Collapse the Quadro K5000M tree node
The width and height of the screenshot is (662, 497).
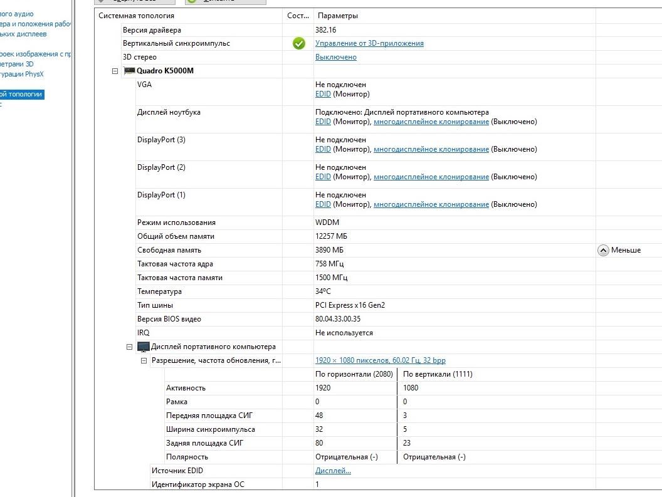click(x=115, y=71)
